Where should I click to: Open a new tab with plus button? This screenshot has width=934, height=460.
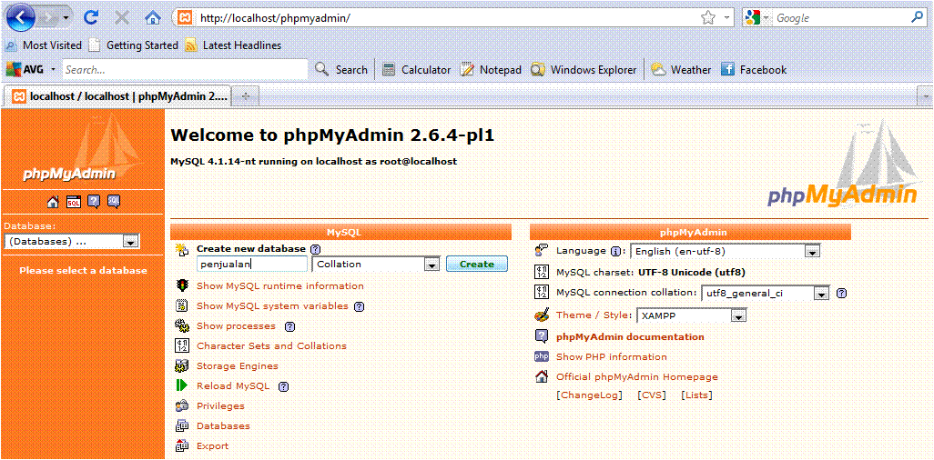[x=245, y=96]
